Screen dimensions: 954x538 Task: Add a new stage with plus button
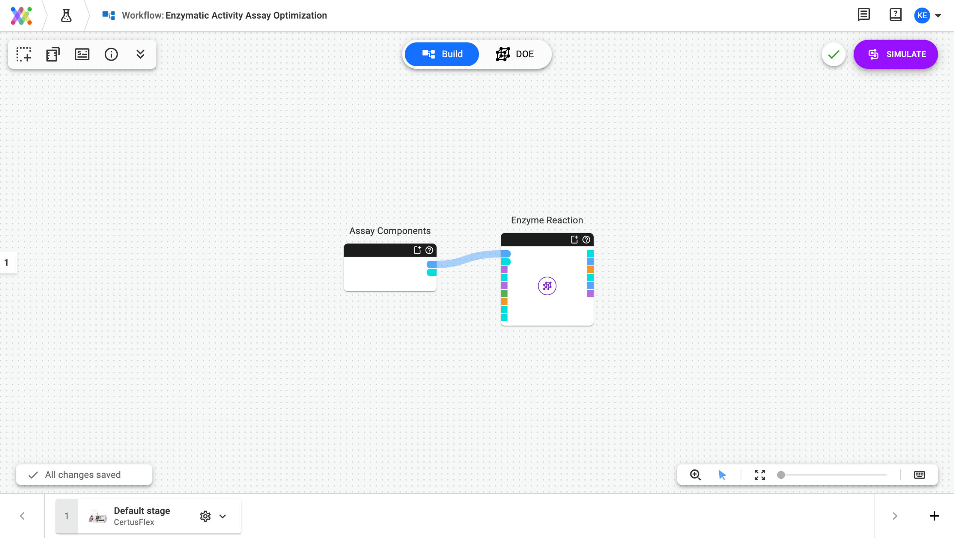[x=934, y=516]
